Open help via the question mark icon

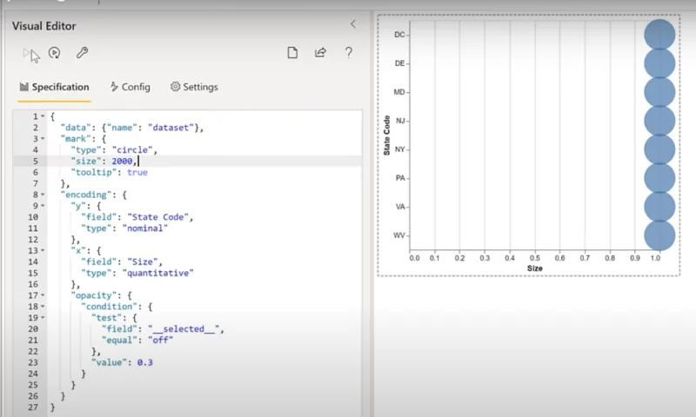coord(349,53)
